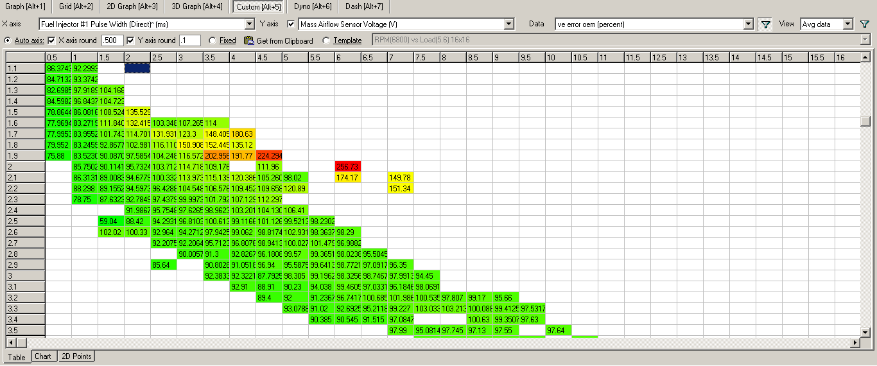
Task: Click the horizontal scrollbar right arrow
Action: [x=855, y=343]
